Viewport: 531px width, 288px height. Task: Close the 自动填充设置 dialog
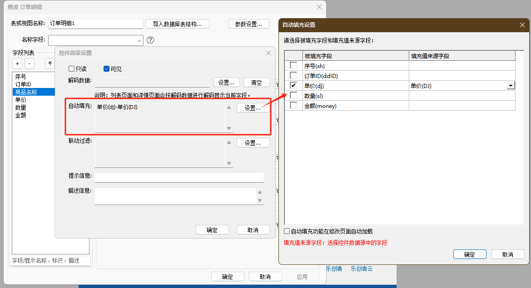521,25
